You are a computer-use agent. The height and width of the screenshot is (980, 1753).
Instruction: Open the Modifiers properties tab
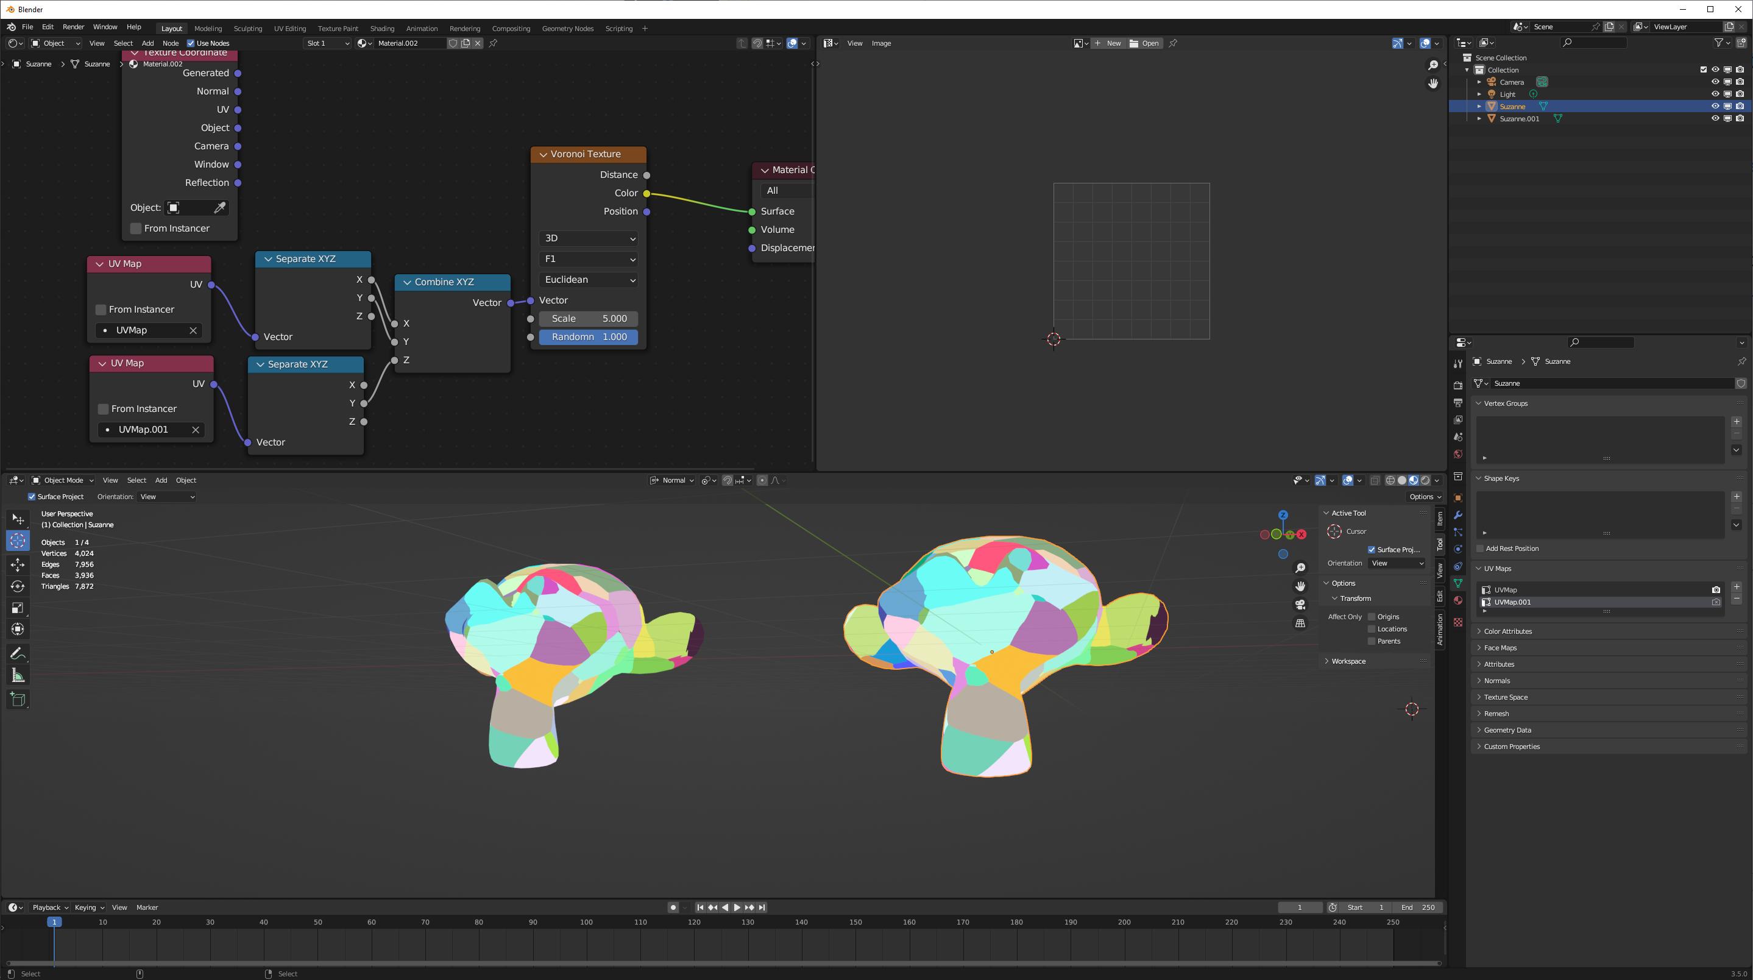click(x=1457, y=515)
